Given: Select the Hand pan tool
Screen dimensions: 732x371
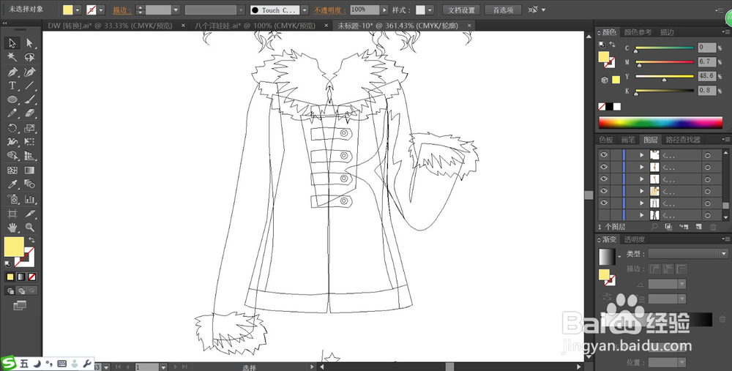Looking at the screenshot, I should [12, 228].
